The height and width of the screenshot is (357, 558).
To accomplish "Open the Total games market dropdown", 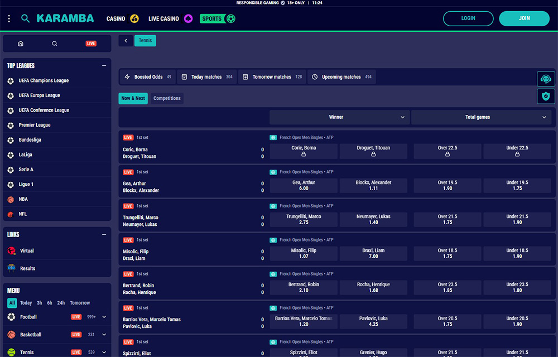I will pos(481,117).
